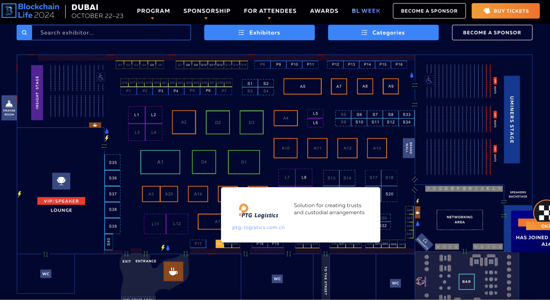This screenshot has height=300, width=550.
Task: Go to BL Week page
Action: 366,11
